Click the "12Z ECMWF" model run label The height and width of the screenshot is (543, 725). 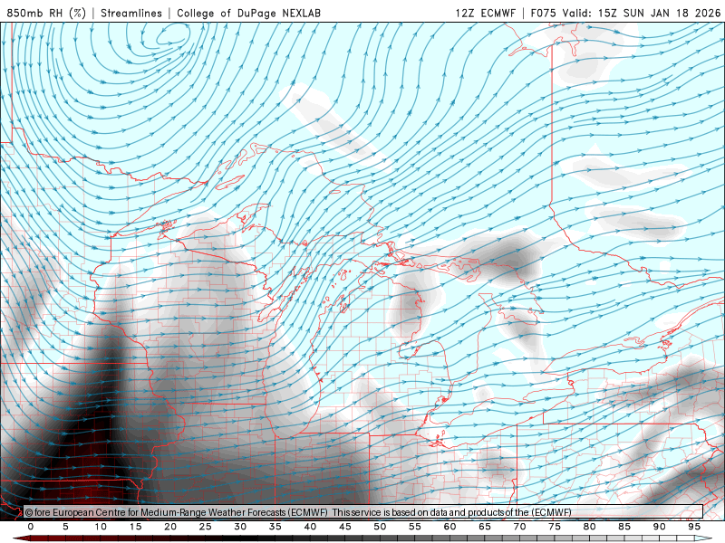click(485, 13)
